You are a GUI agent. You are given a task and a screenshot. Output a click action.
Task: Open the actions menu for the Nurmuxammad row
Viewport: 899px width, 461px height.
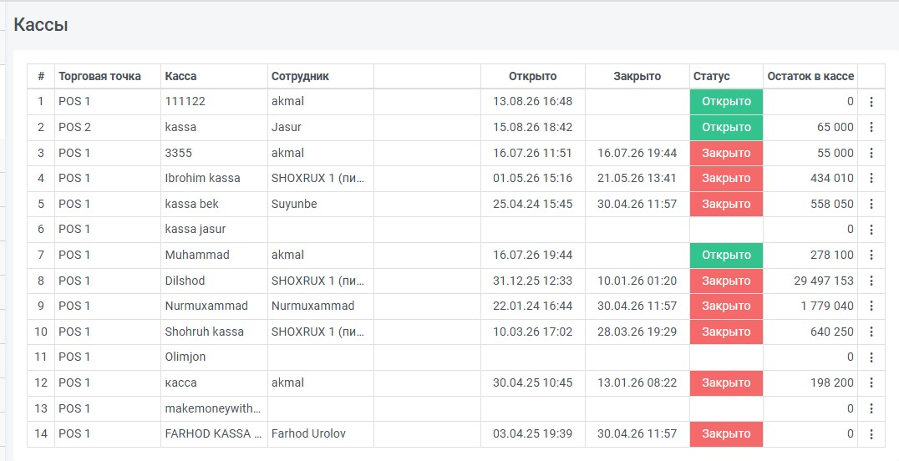coord(871,306)
